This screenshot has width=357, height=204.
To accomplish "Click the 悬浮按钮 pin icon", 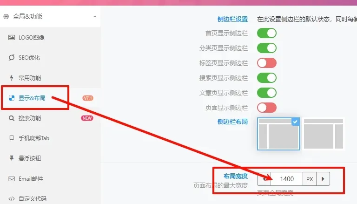I will tap(12, 158).
